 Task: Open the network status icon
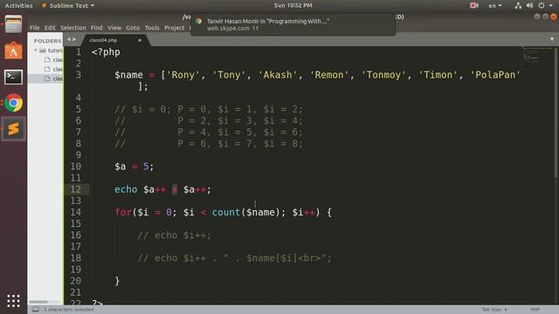point(518,5)
